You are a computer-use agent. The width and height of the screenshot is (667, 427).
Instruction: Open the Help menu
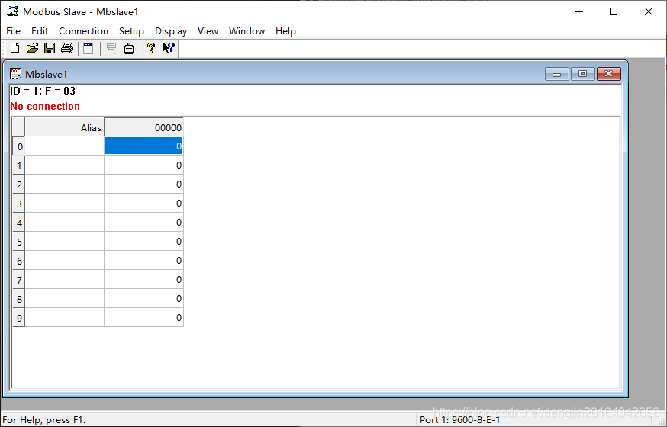click(x=285, y=31)
